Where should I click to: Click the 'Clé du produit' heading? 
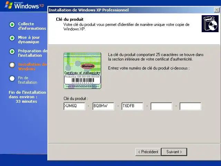click(70, 19)
